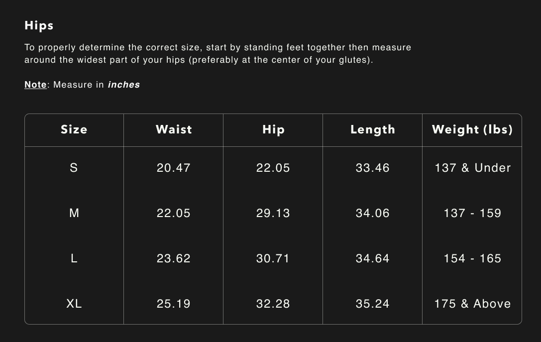The height and width of the screenshot is (342, 541).
Task: Click the Waist column header
Action: [174, 129]
